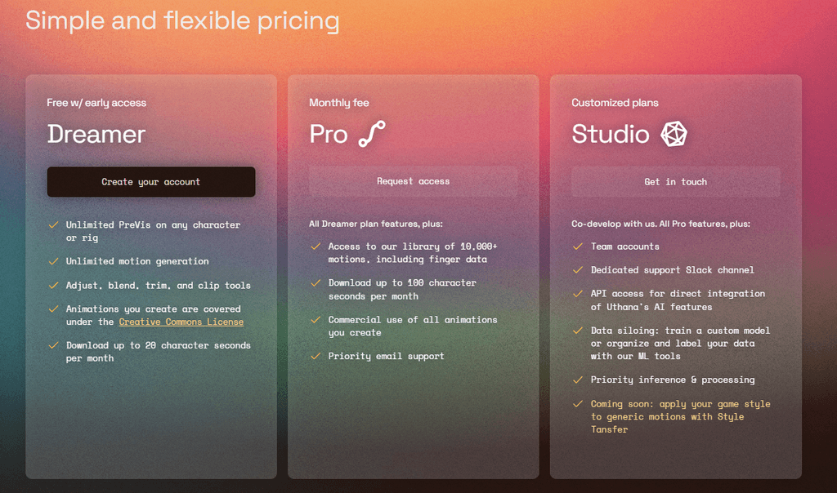The image size is (837, 493).
Task: Click the Pro plan heading text
Action: (x=329, y=134)
